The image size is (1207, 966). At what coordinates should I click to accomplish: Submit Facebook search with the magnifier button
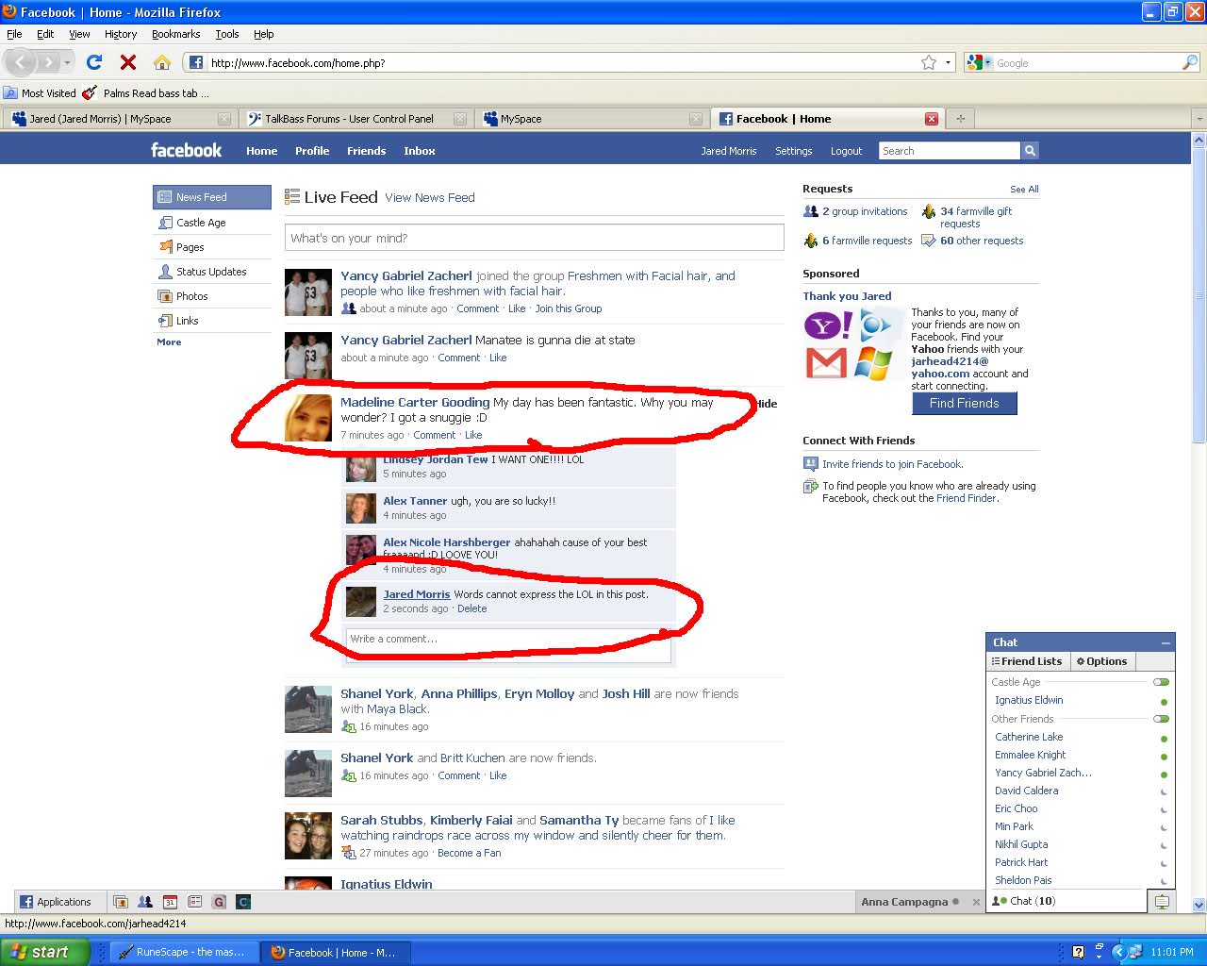pos(1030,150)
